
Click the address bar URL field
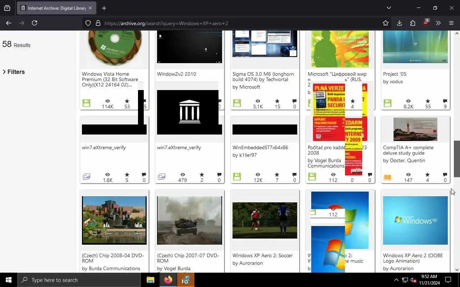tap(237, 23)
